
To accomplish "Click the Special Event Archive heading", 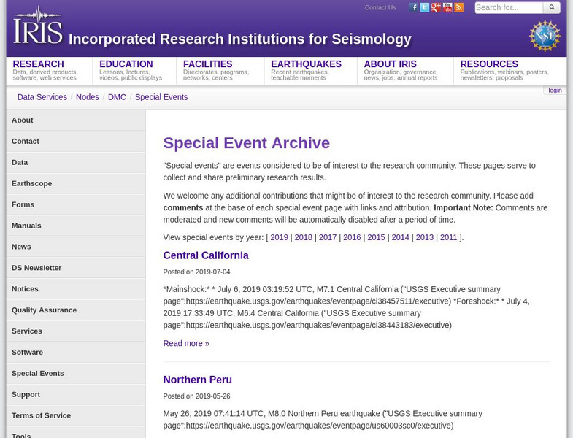I will point(246,143).
